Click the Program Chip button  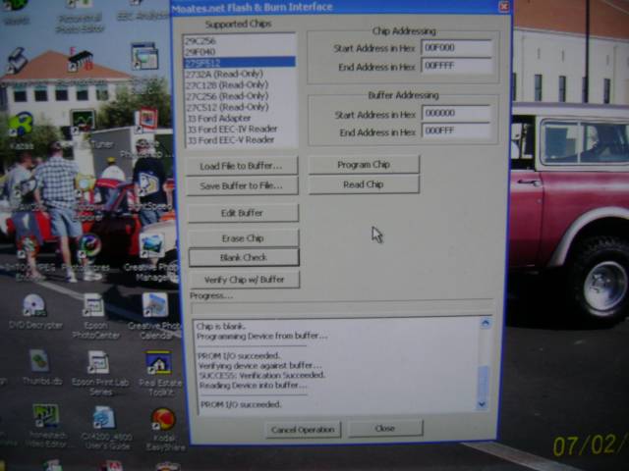[x=364, y=165]
